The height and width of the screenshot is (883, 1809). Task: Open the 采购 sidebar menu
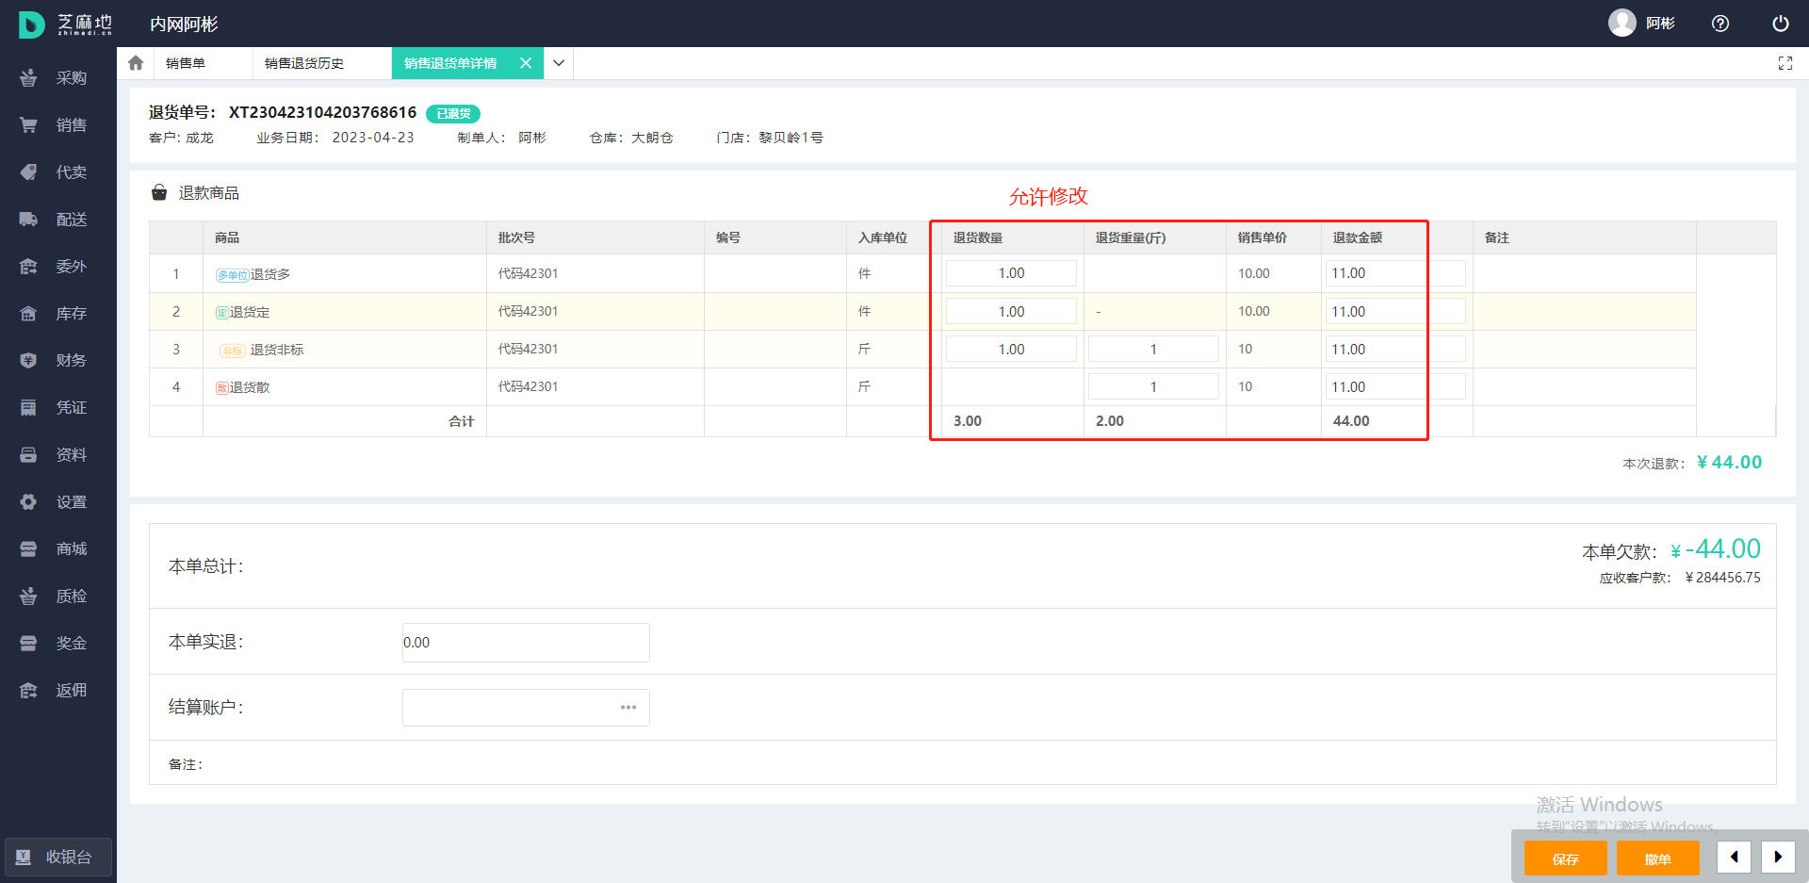pyautogui.click(x=57, y=78)
